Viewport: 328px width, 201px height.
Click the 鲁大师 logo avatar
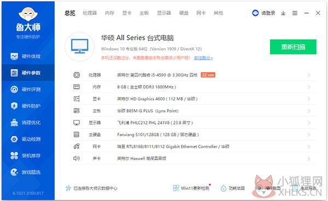tap(28, 14)
